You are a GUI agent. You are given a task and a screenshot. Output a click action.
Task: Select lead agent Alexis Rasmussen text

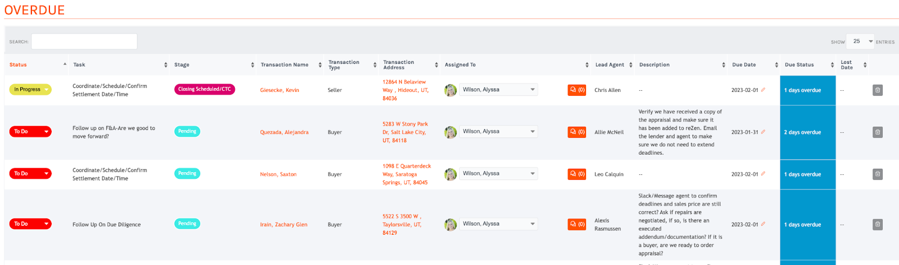[x=608, y=225]
